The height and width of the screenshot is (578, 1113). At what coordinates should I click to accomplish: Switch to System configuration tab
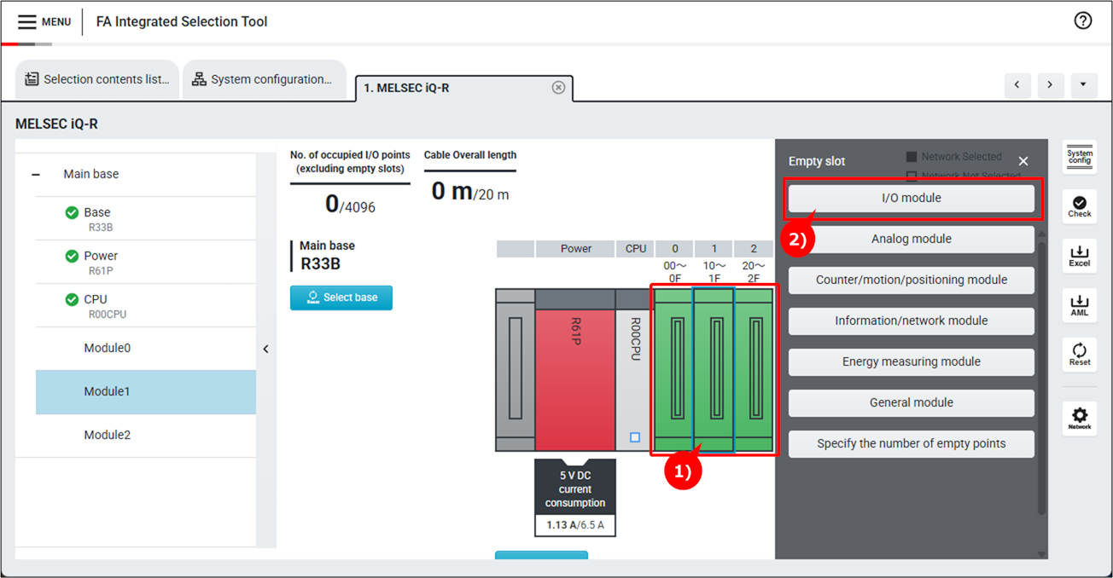click(264, 79)
